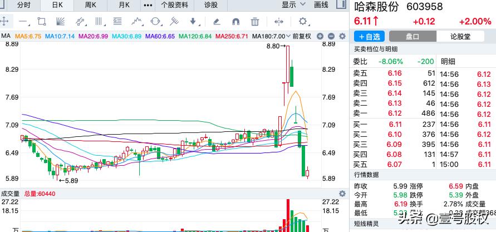The width and height of the screenshot is (496, 232).
Task: Expand the 前复权 adjustment dropdown
Action: [301, 36]
